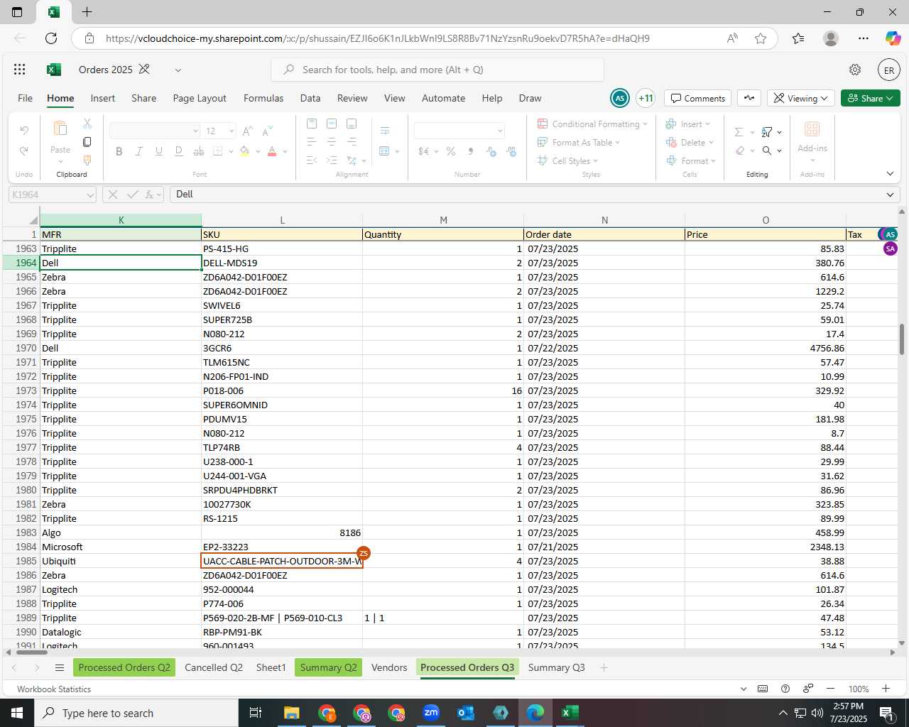Click the strikethrough icon

199,151
